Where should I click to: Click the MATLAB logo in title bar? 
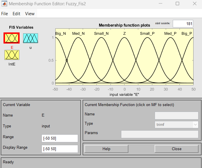coord(4,4)
